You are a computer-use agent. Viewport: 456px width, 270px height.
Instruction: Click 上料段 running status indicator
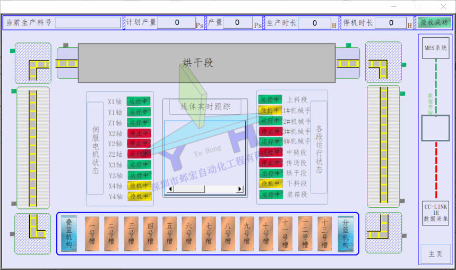[270, 99]
